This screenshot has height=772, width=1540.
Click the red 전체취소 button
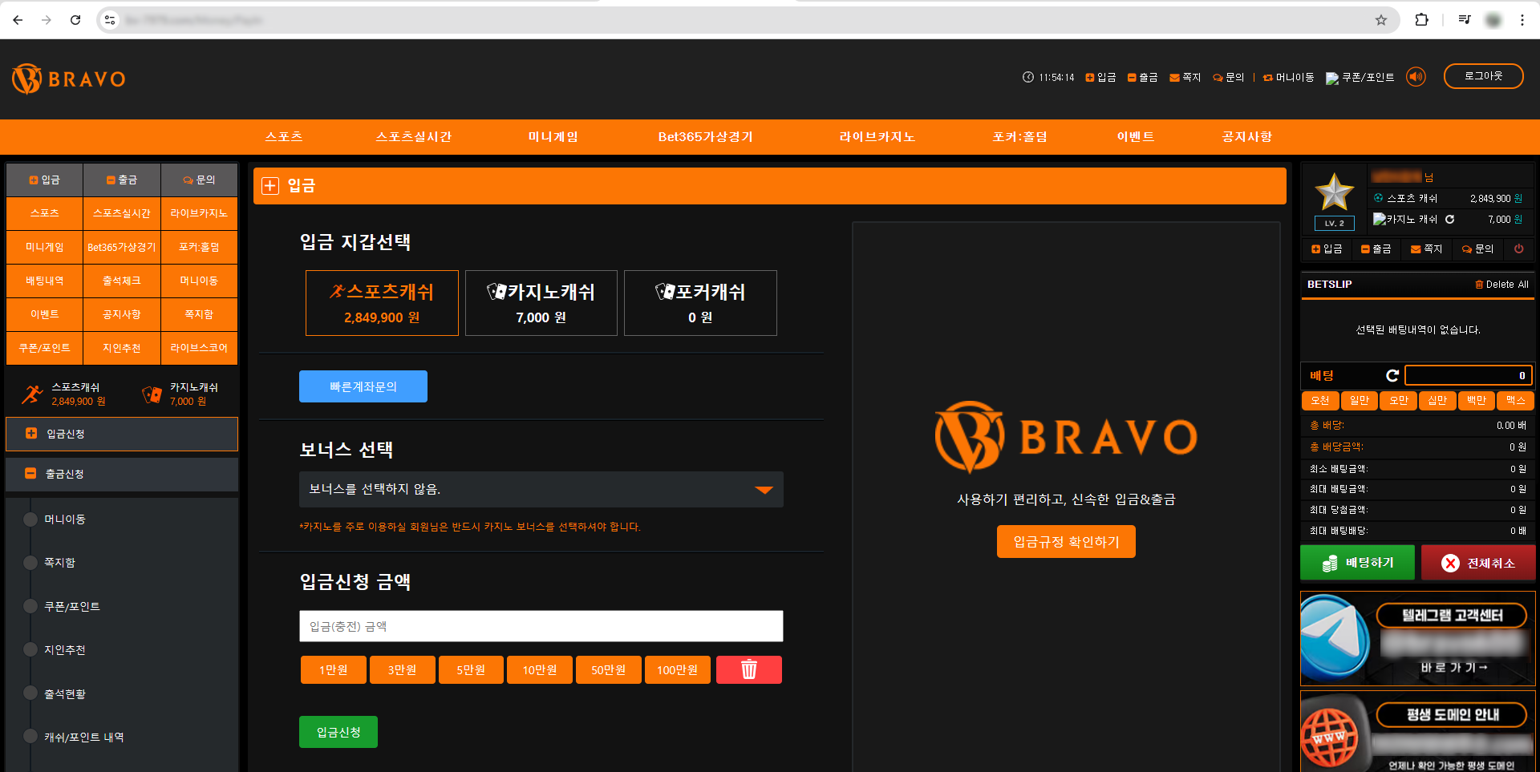(1479, 563)
